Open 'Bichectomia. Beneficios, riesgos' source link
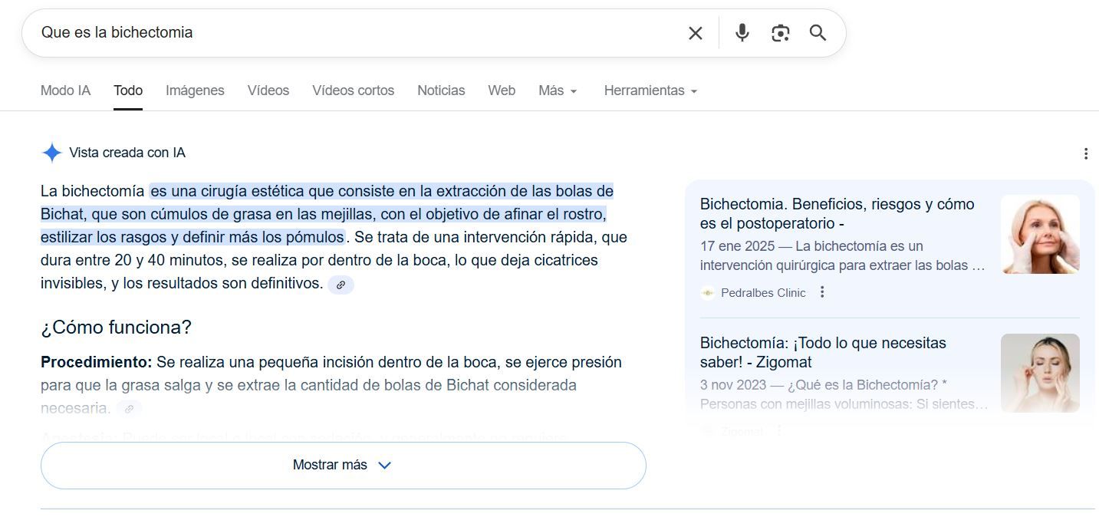Viewport: 1099px width, 530px height. (837, 214)
